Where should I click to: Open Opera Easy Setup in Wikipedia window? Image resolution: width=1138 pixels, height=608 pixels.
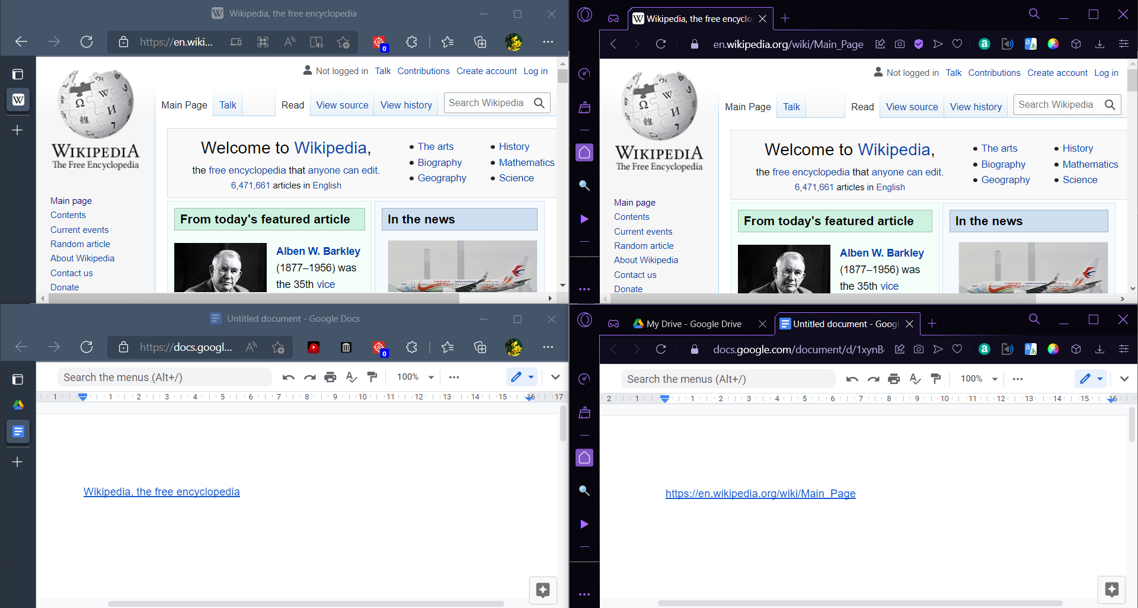pos(1123,44)
